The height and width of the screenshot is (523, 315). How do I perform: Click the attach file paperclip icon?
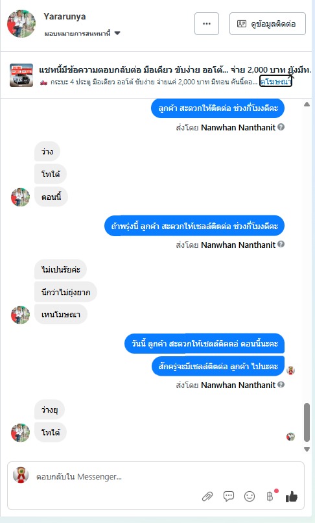tap(207, 496)
